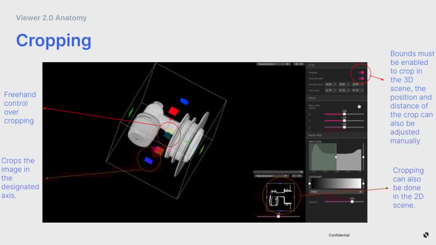Open the Reconstruction dropdown above the 2D view
Image resolution: width=436 pixels, height=245 pixels.
coord(271,176)
